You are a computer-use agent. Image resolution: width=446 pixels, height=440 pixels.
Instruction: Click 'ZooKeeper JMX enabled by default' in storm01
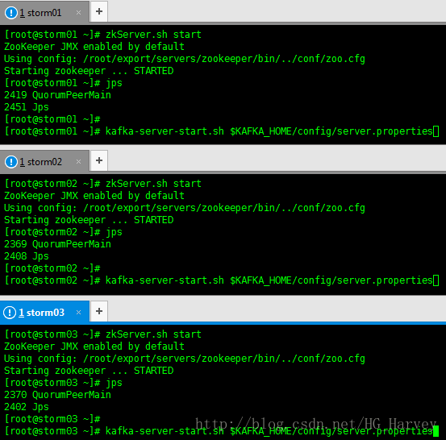(x=94, y=47)
